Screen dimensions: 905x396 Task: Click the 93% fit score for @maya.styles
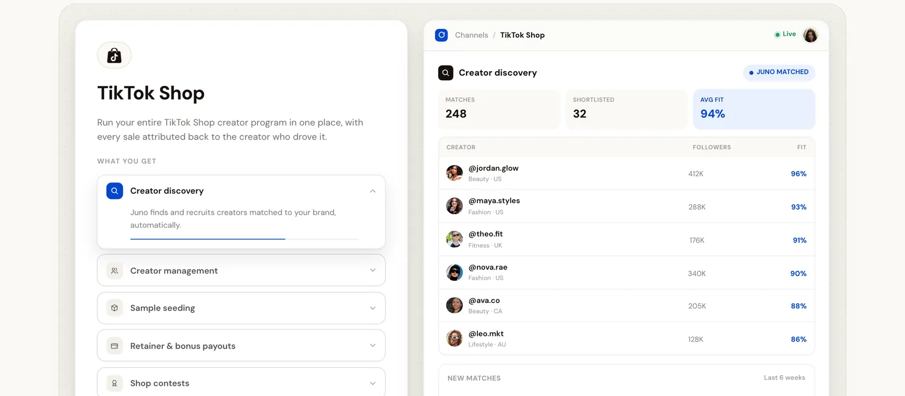[799, 207]
